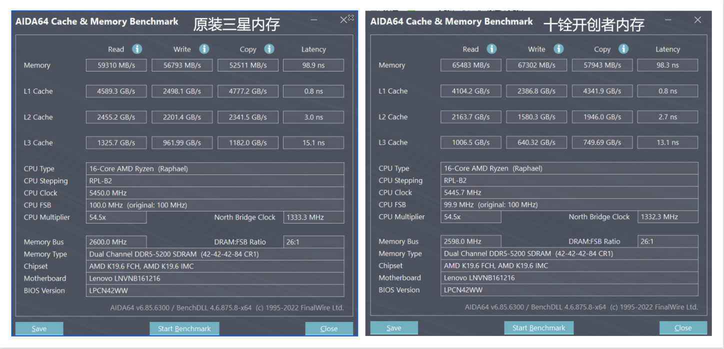
Task: Select L1 Cache copy 4777.2 GB/s
Action: (x=248, y=91)
